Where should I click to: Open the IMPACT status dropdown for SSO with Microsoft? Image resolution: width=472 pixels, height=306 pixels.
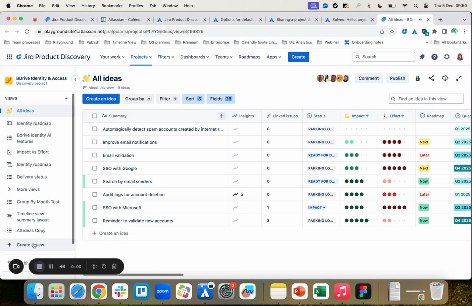click(x=317, y=207)
